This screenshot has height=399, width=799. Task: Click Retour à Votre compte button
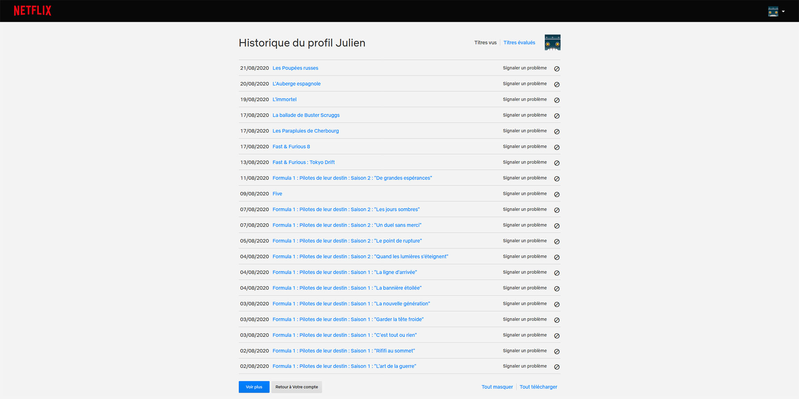(297, 387)
